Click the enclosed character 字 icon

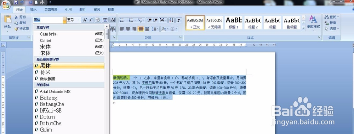(x=113, y=29)
